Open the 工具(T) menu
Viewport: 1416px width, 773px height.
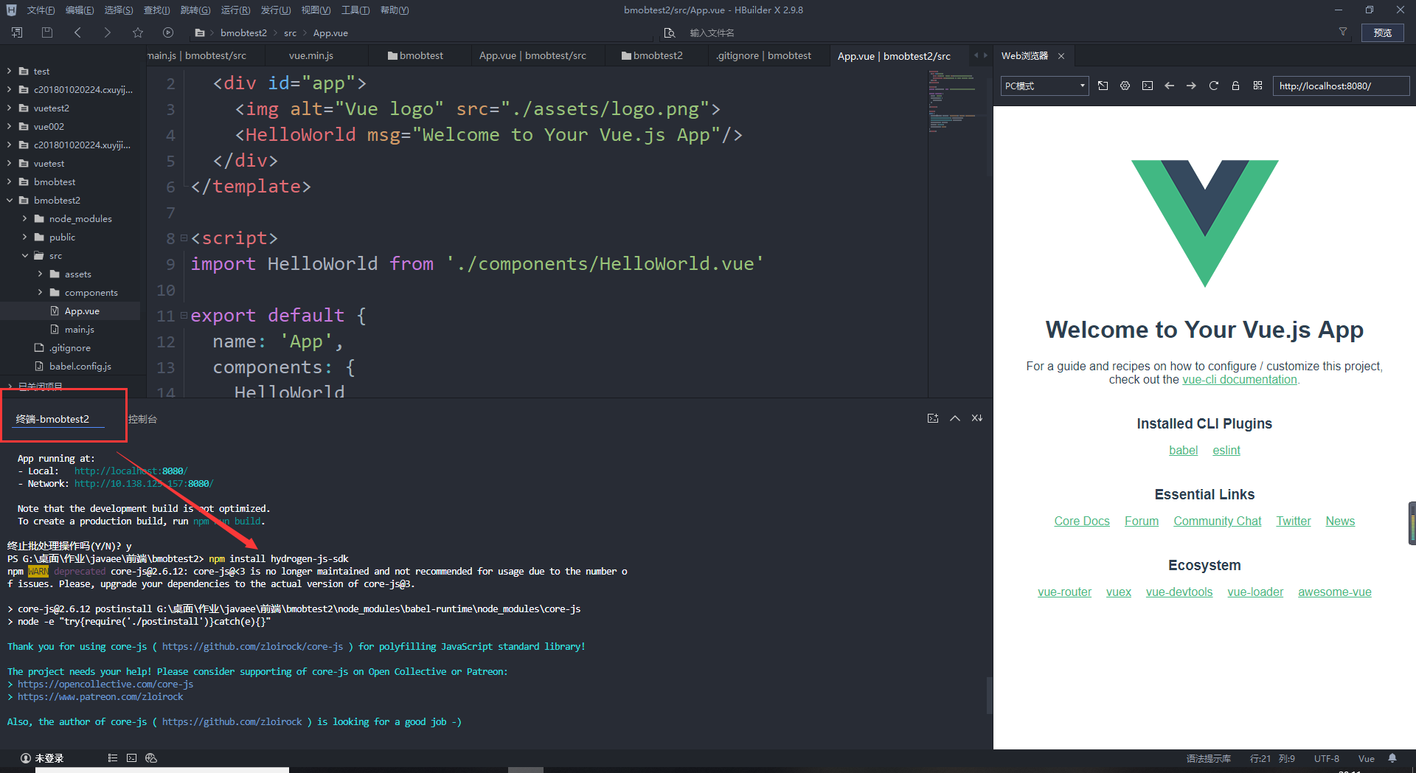[355, 10]
